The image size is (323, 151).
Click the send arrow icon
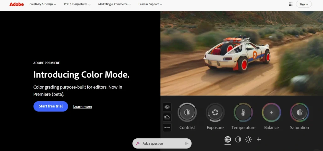pyautogui.click(x=186, y=143)
